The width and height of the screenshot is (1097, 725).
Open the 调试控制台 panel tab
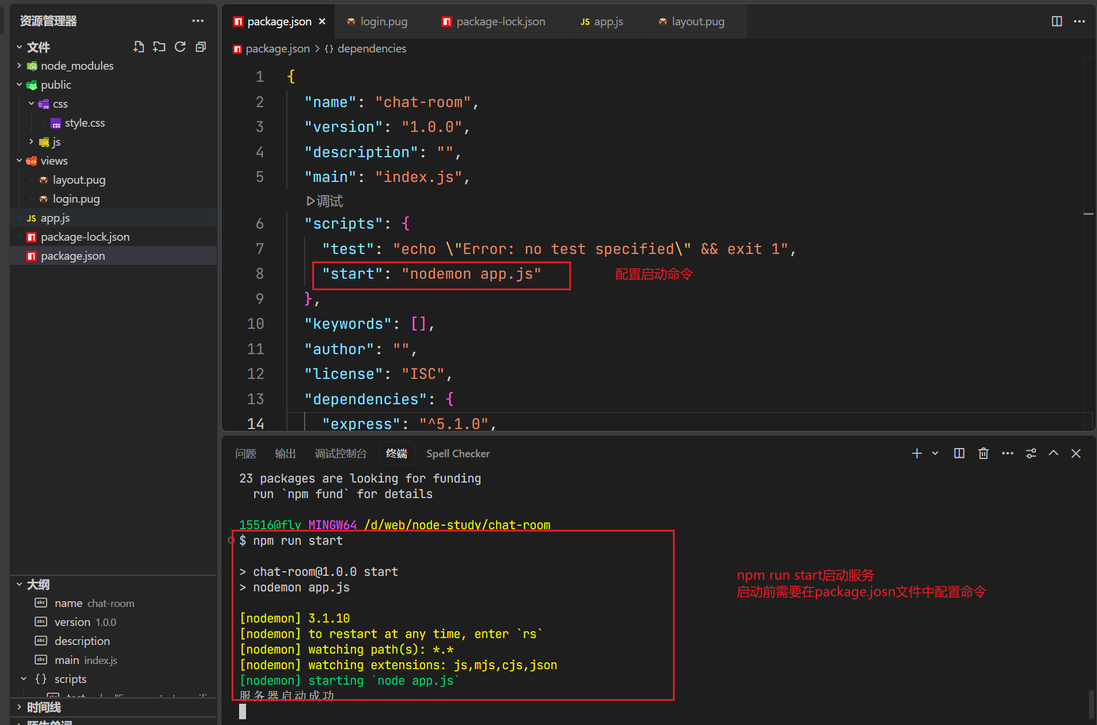point(341,454)
